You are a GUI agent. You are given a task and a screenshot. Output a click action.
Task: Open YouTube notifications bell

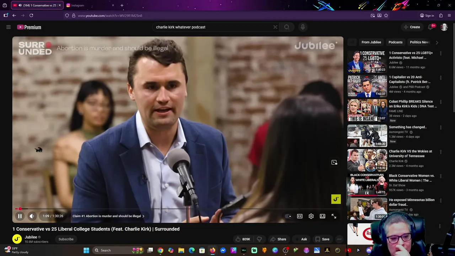point(431,27)
